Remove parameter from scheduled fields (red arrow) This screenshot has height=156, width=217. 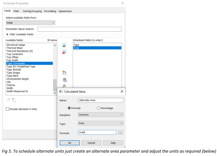click(64, 52)
